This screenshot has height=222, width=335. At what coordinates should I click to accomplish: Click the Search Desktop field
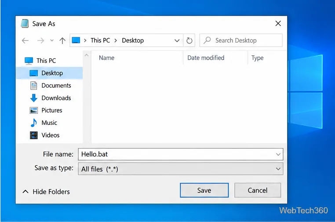click(241, 40)
